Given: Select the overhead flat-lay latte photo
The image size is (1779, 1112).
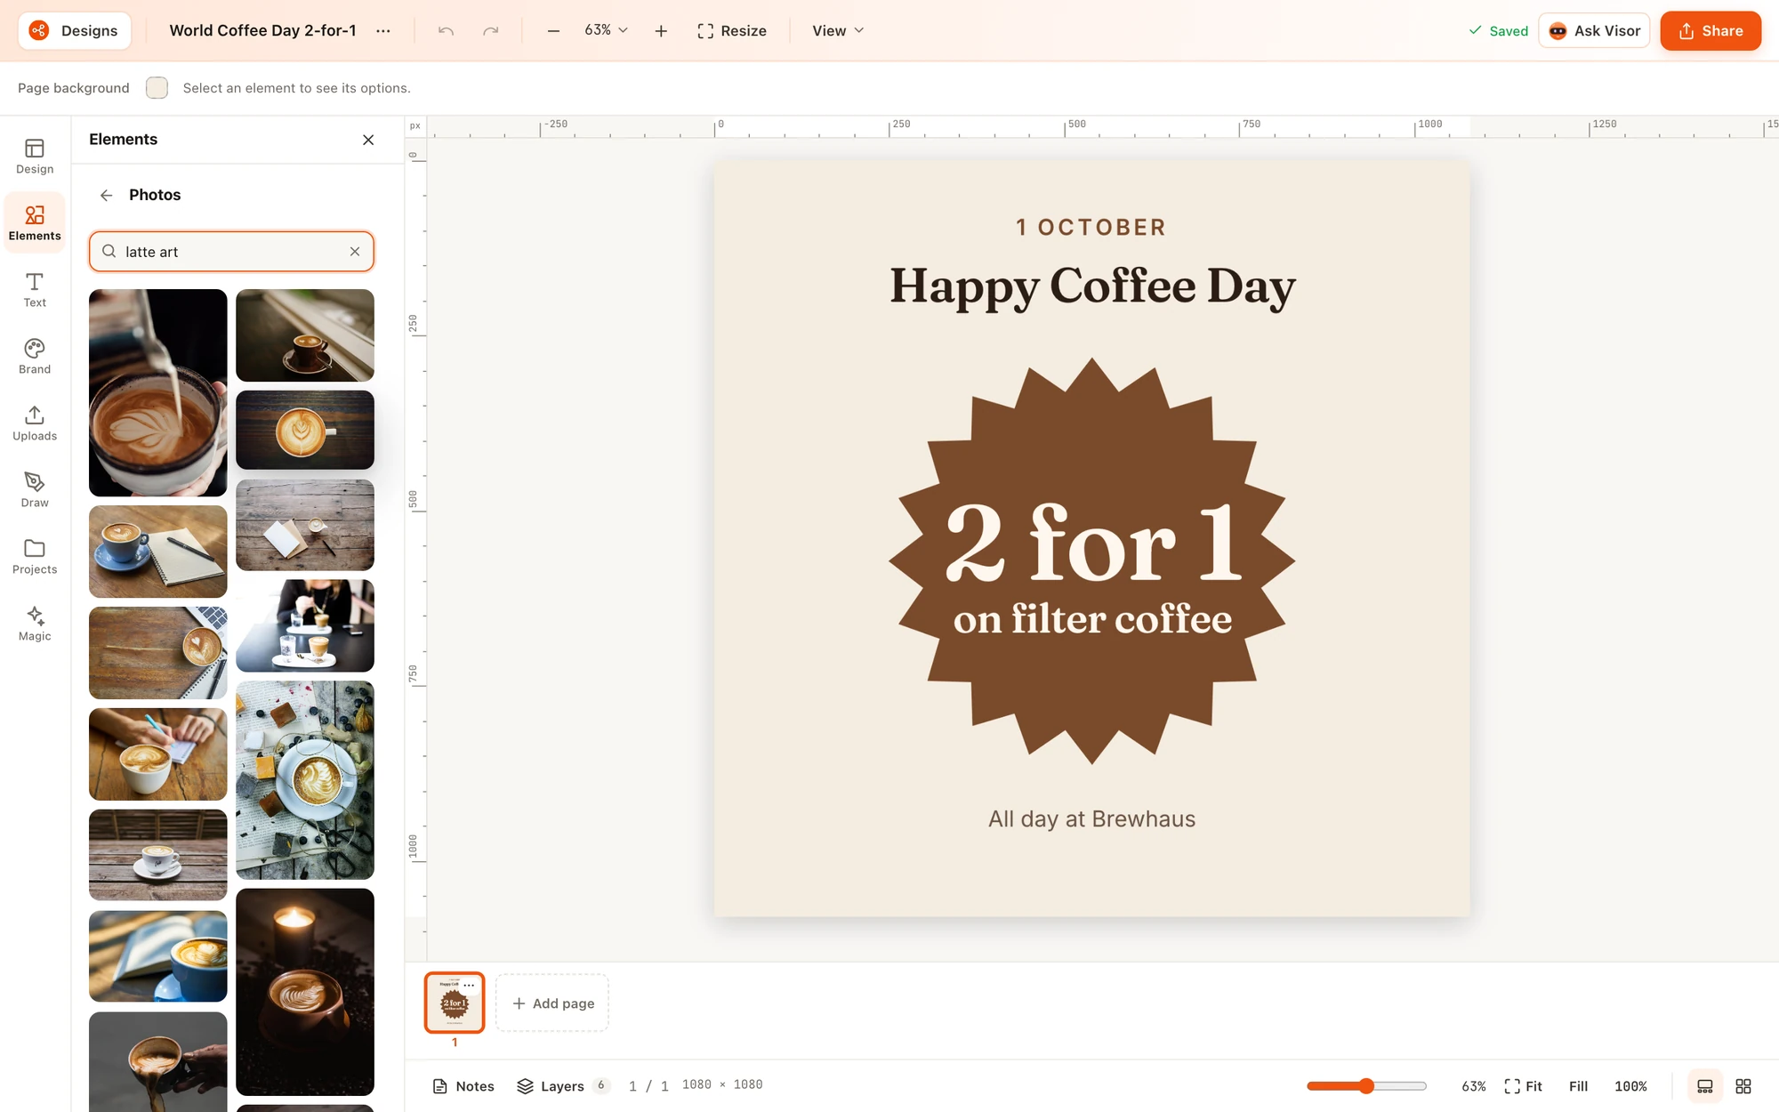Looking at the screenshot, I should 305,780.
